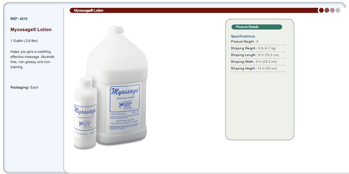Click the Packaging: Each label
Image resolution: width=349 pixels, height=174 pixels.
(24, 88)
